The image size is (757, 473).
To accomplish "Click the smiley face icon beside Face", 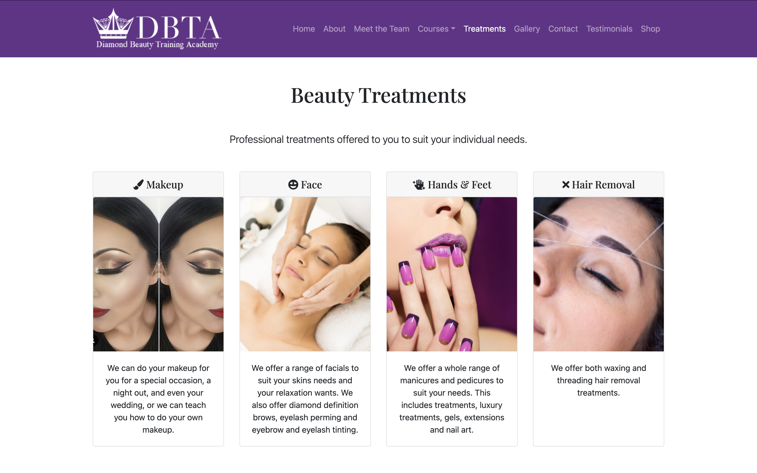I will point(293,185).
